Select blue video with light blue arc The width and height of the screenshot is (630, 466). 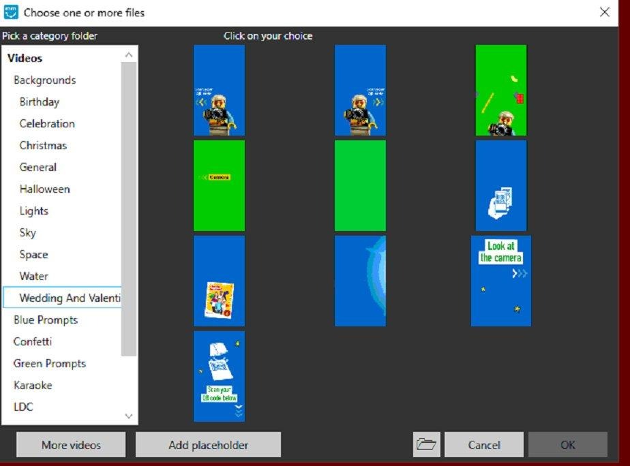coord(360,281)
